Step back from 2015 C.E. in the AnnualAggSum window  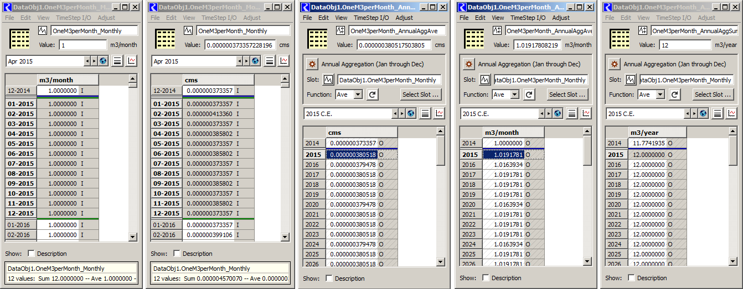[688, 113]
